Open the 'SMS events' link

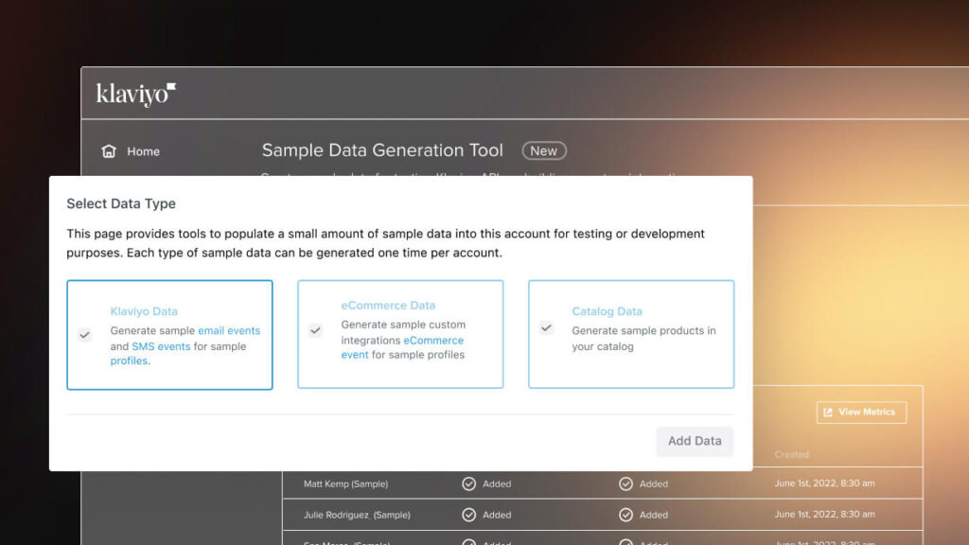tap(161, 346)
